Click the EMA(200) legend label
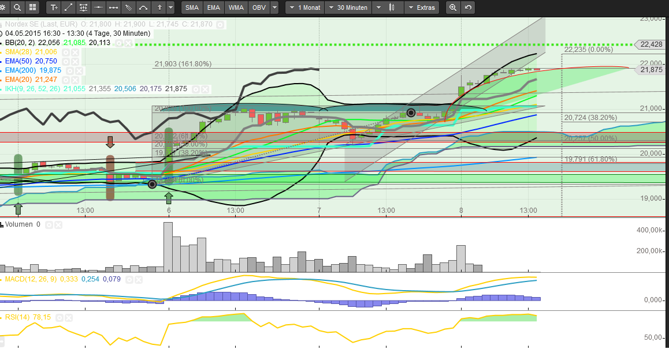This screenshot has height=353, width=669. click(x=21, y=70)
